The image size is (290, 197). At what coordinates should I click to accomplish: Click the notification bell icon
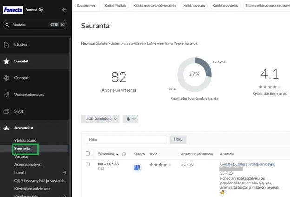128,119
